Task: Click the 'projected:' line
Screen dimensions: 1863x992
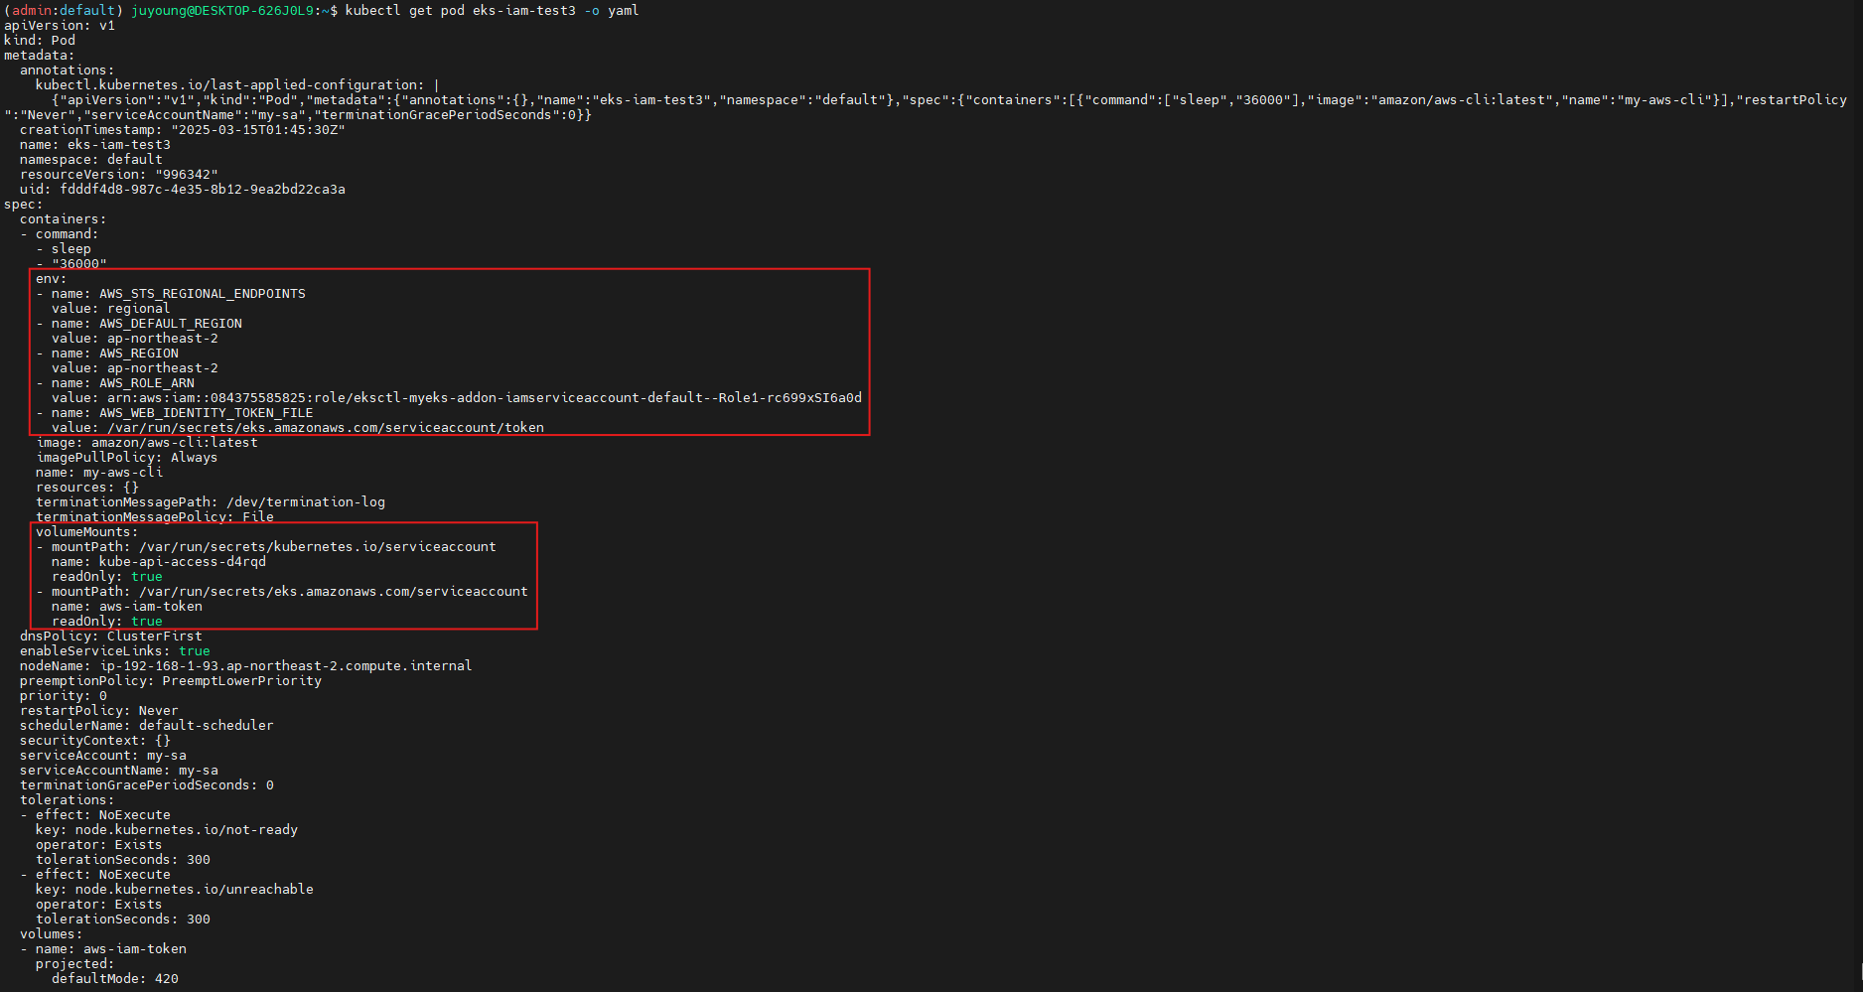Action: (x=75, y=964)
